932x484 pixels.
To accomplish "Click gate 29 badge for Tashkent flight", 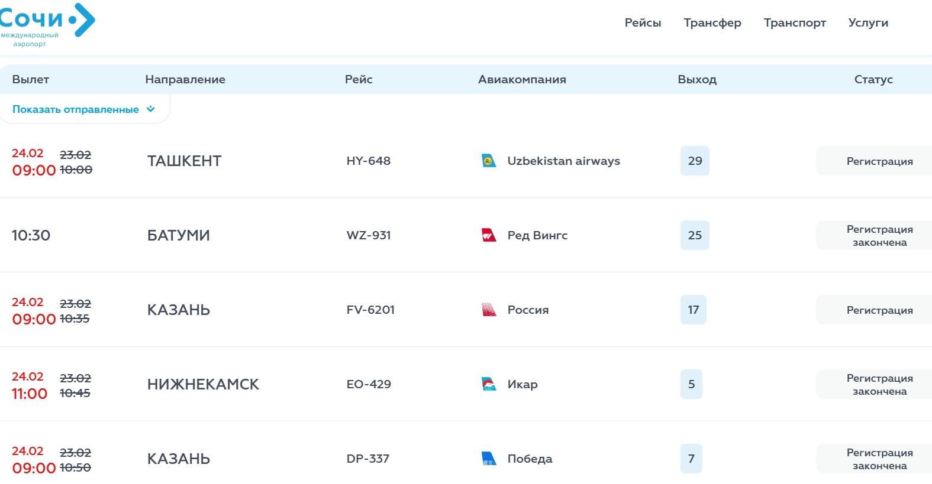I will tap(695, 161).
